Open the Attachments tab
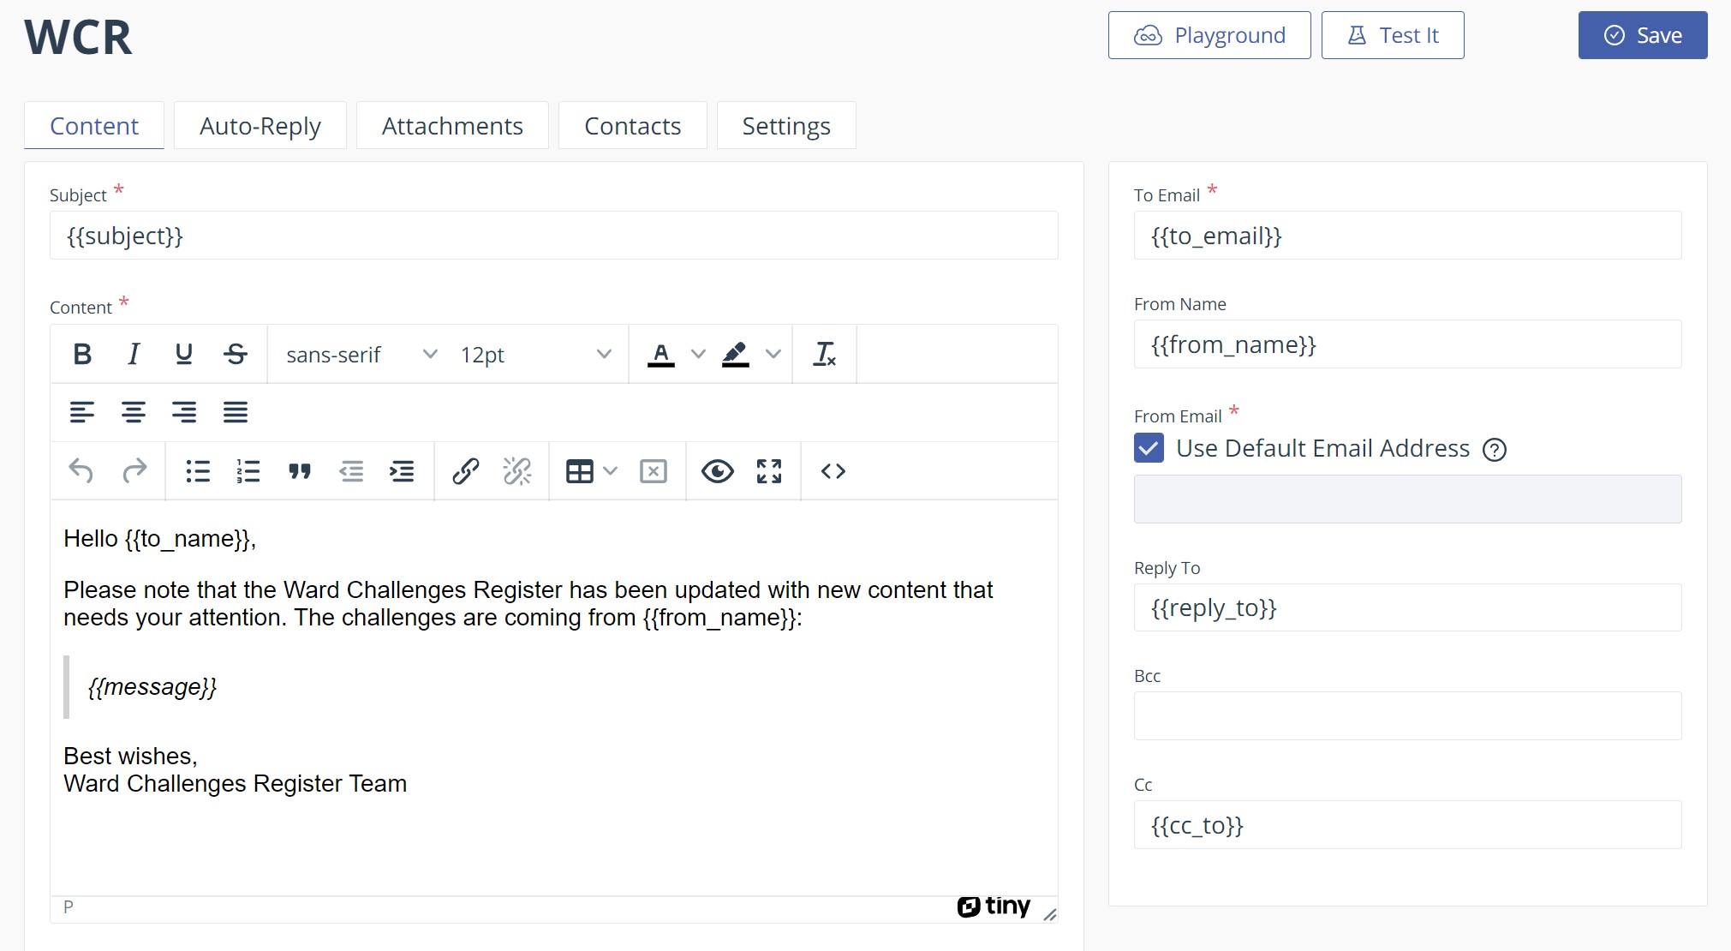1731x951 pixels. tap(452, 126)
